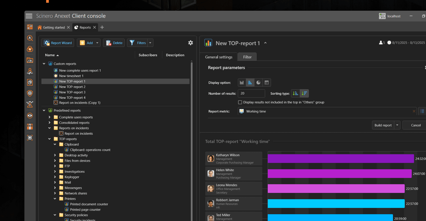426x221 pixels.
Task: Edit the Number of results field
Action: point(251,93)
